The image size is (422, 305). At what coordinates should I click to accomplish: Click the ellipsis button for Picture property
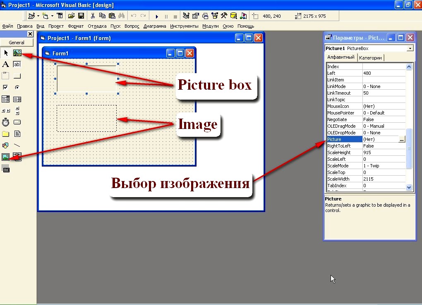point(402,139)
